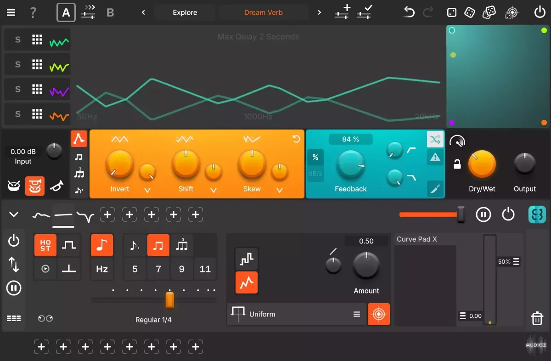This screenshot has height=361, width=551.
Task: Click the question mark help icon
Action: [x=33, y=12]
